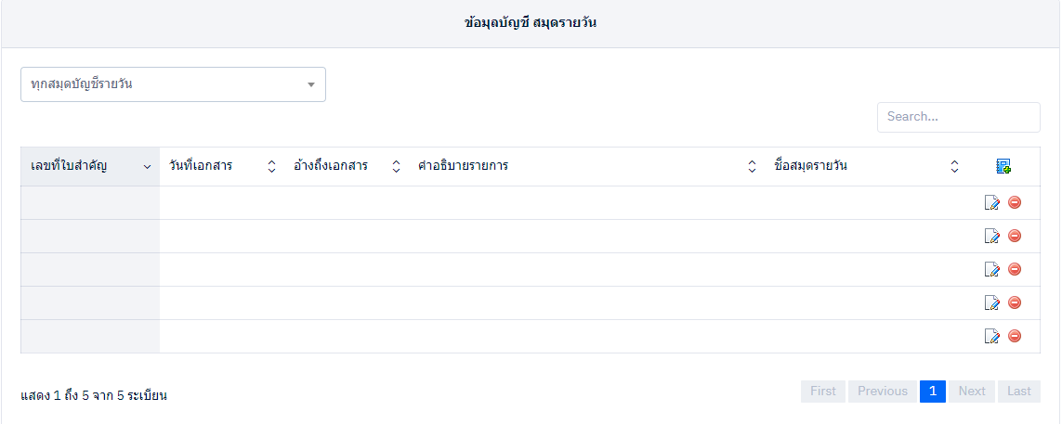
Task: Click the edit icon in the last row
Action: [991, 337]
